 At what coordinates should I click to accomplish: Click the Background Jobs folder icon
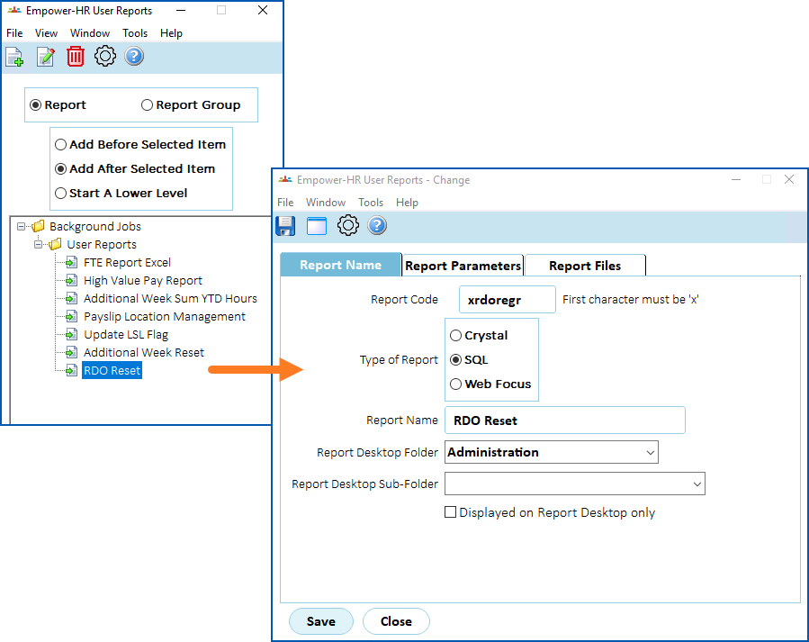[38, 226]
